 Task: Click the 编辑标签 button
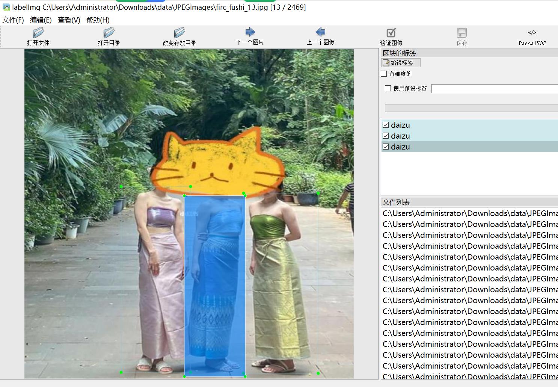pos(401,63)
